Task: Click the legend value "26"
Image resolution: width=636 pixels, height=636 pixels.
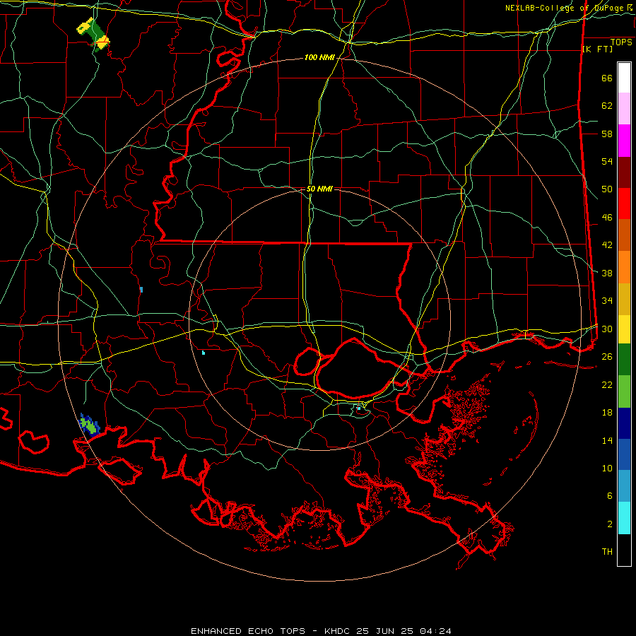Action: coord(607,357)
